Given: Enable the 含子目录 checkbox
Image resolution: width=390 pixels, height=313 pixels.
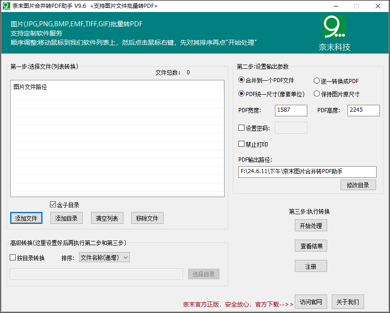Looking at the screenshot, I should click(x=53, y=205).
